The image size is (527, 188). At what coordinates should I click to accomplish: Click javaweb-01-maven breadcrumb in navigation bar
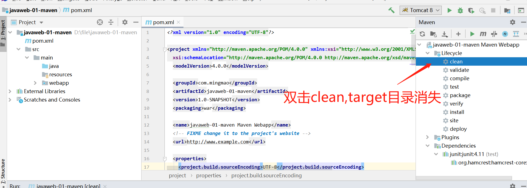(30, 10)
